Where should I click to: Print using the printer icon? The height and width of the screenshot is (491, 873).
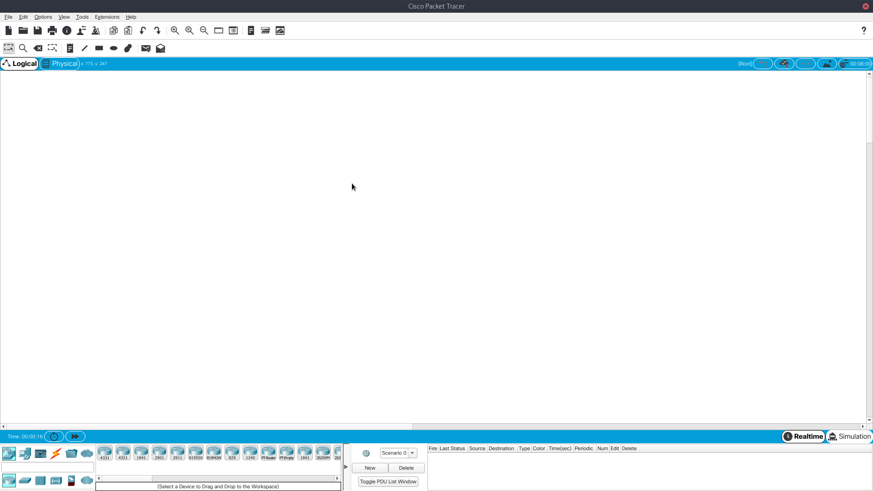tap(52, 30)
